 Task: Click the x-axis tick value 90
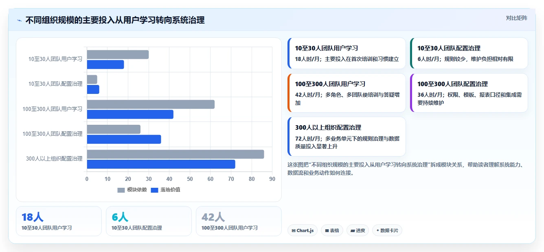(x=272, y=179)
